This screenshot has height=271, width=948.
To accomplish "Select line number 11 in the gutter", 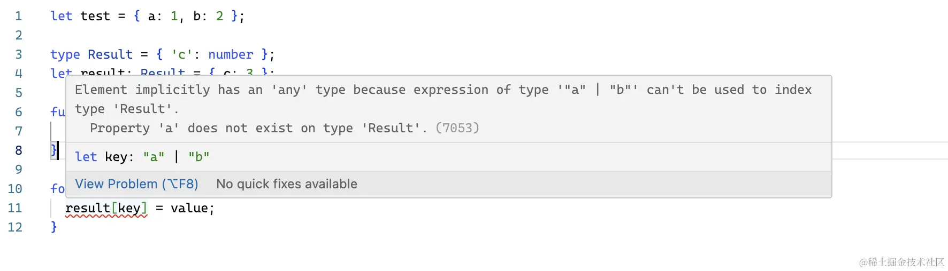I will pyautogui.click(x=16, y=208).
